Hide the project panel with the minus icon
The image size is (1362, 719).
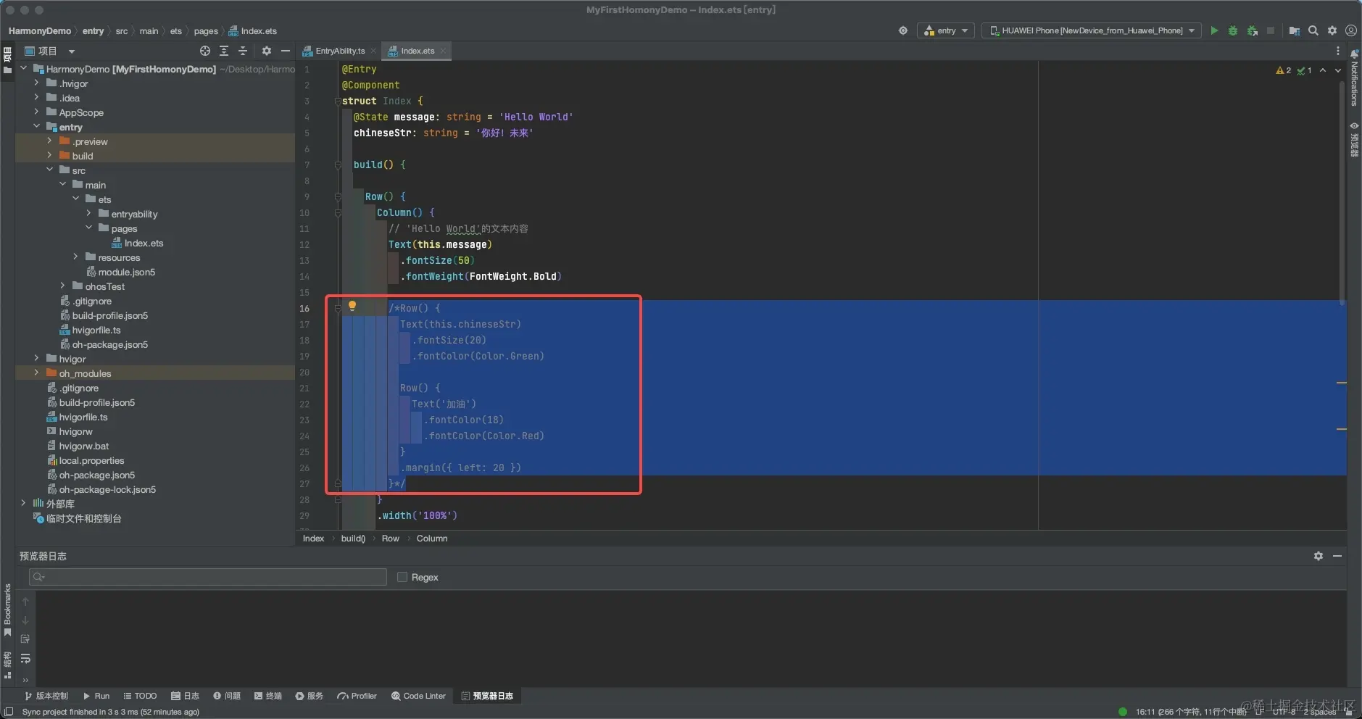click(286, 51)
